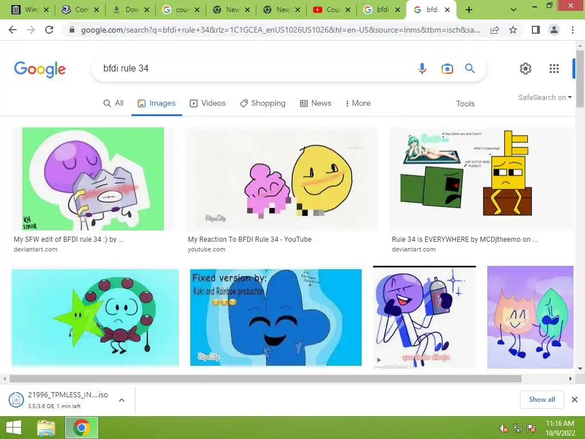Open Chrome side panel
Image resolution: width=585 pixels, height=439 pixels.
coord(536,30)
